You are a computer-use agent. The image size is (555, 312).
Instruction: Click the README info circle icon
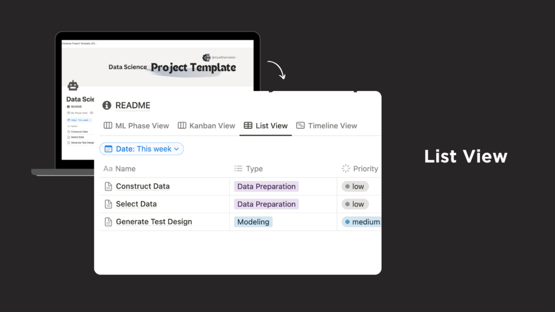tap(107, 105)
